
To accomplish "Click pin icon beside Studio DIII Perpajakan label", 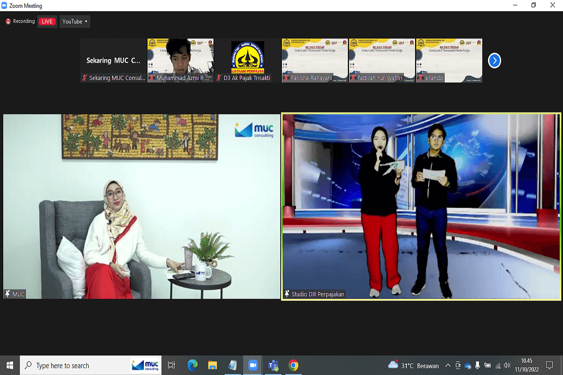I will [x=287, y=294].
